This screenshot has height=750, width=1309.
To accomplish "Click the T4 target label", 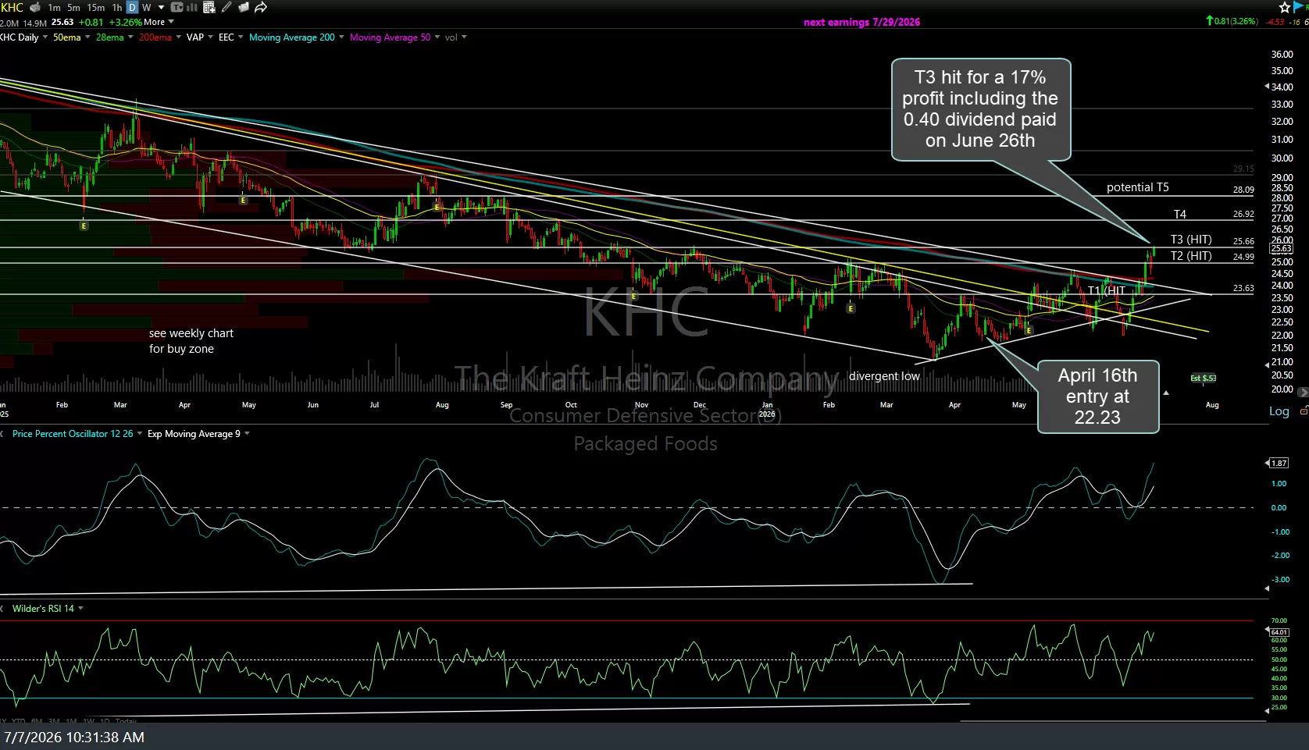I will click(1180, 214).
